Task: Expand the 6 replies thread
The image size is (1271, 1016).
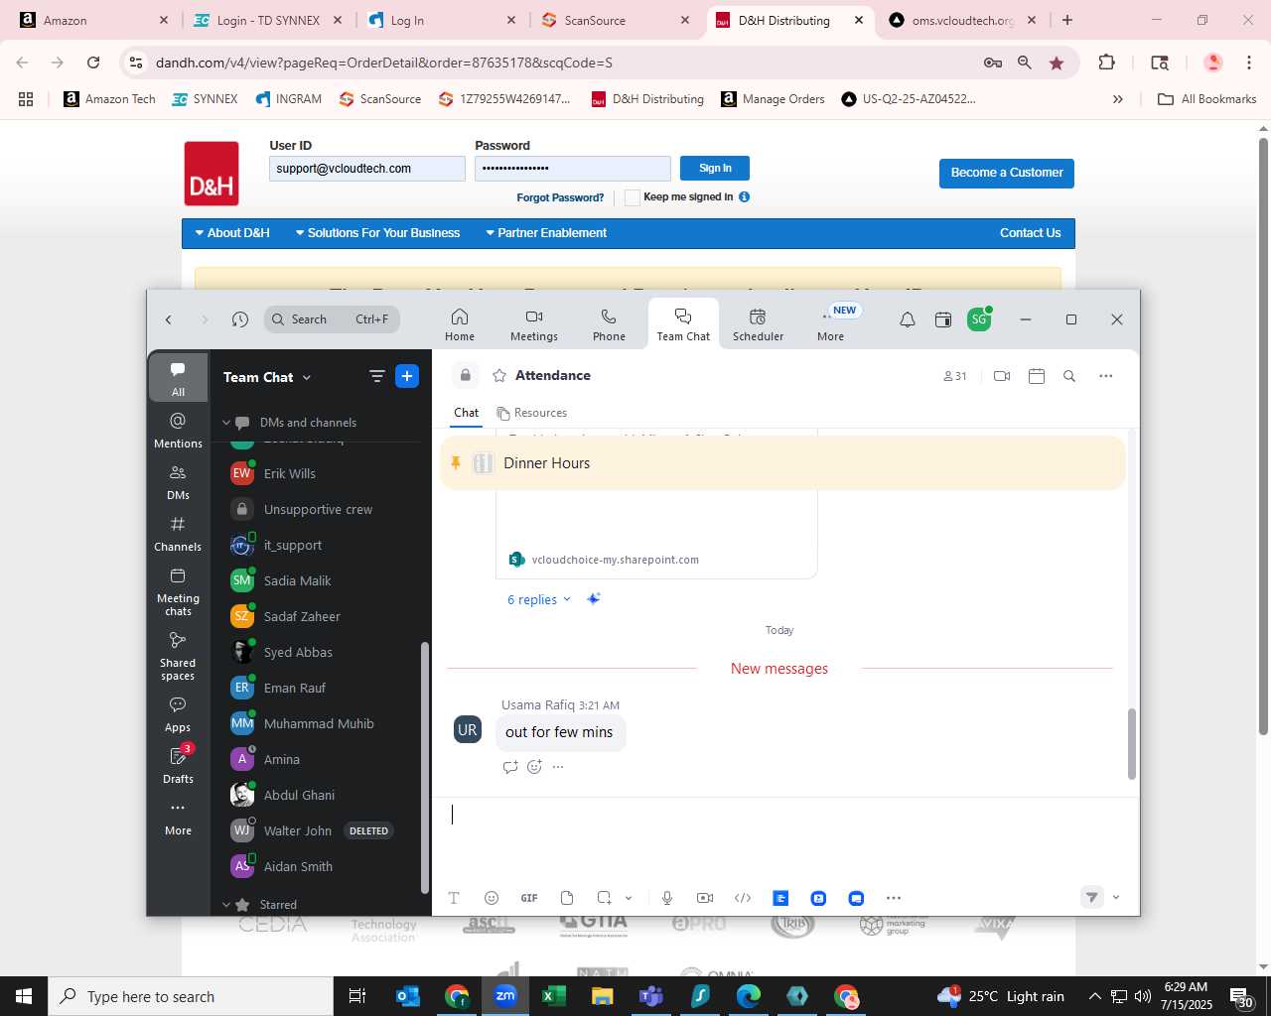Action: 539,599
